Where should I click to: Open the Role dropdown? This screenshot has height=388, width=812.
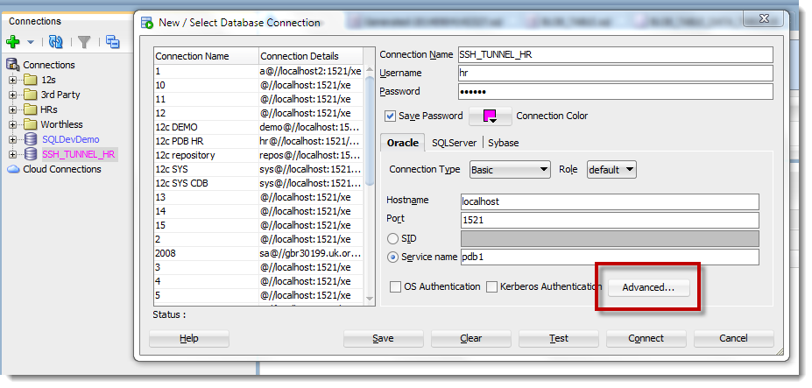click(x=611, y=170)
